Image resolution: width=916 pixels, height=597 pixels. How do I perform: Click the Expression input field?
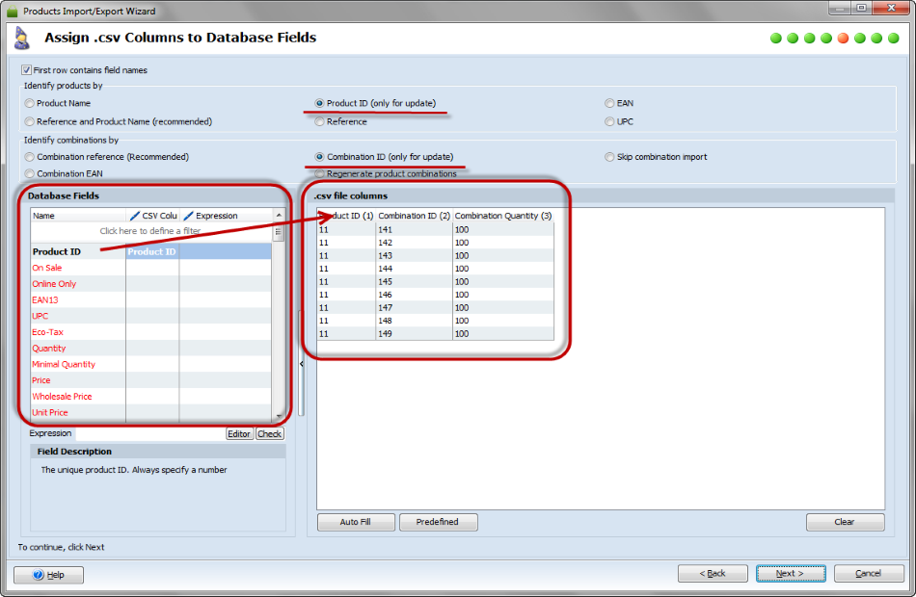pos(150,434)
